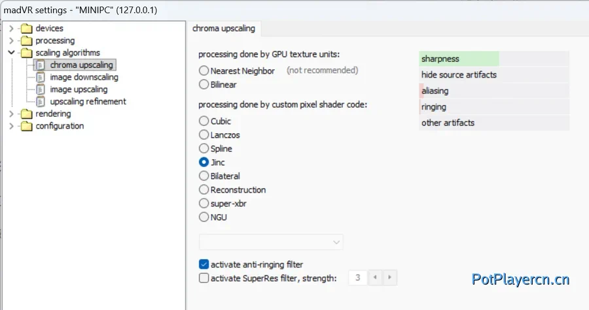Click the rendering folder icon
This screenshot has height=310, width=589.
tap(26, 114)
